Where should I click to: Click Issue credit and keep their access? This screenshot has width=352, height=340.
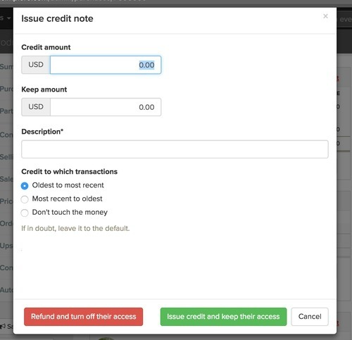tap(223, 317)
